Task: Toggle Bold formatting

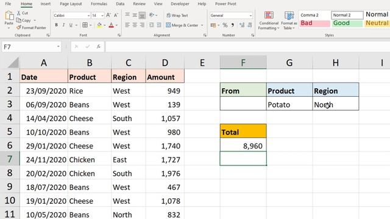Action: click(x=57, y=25)
